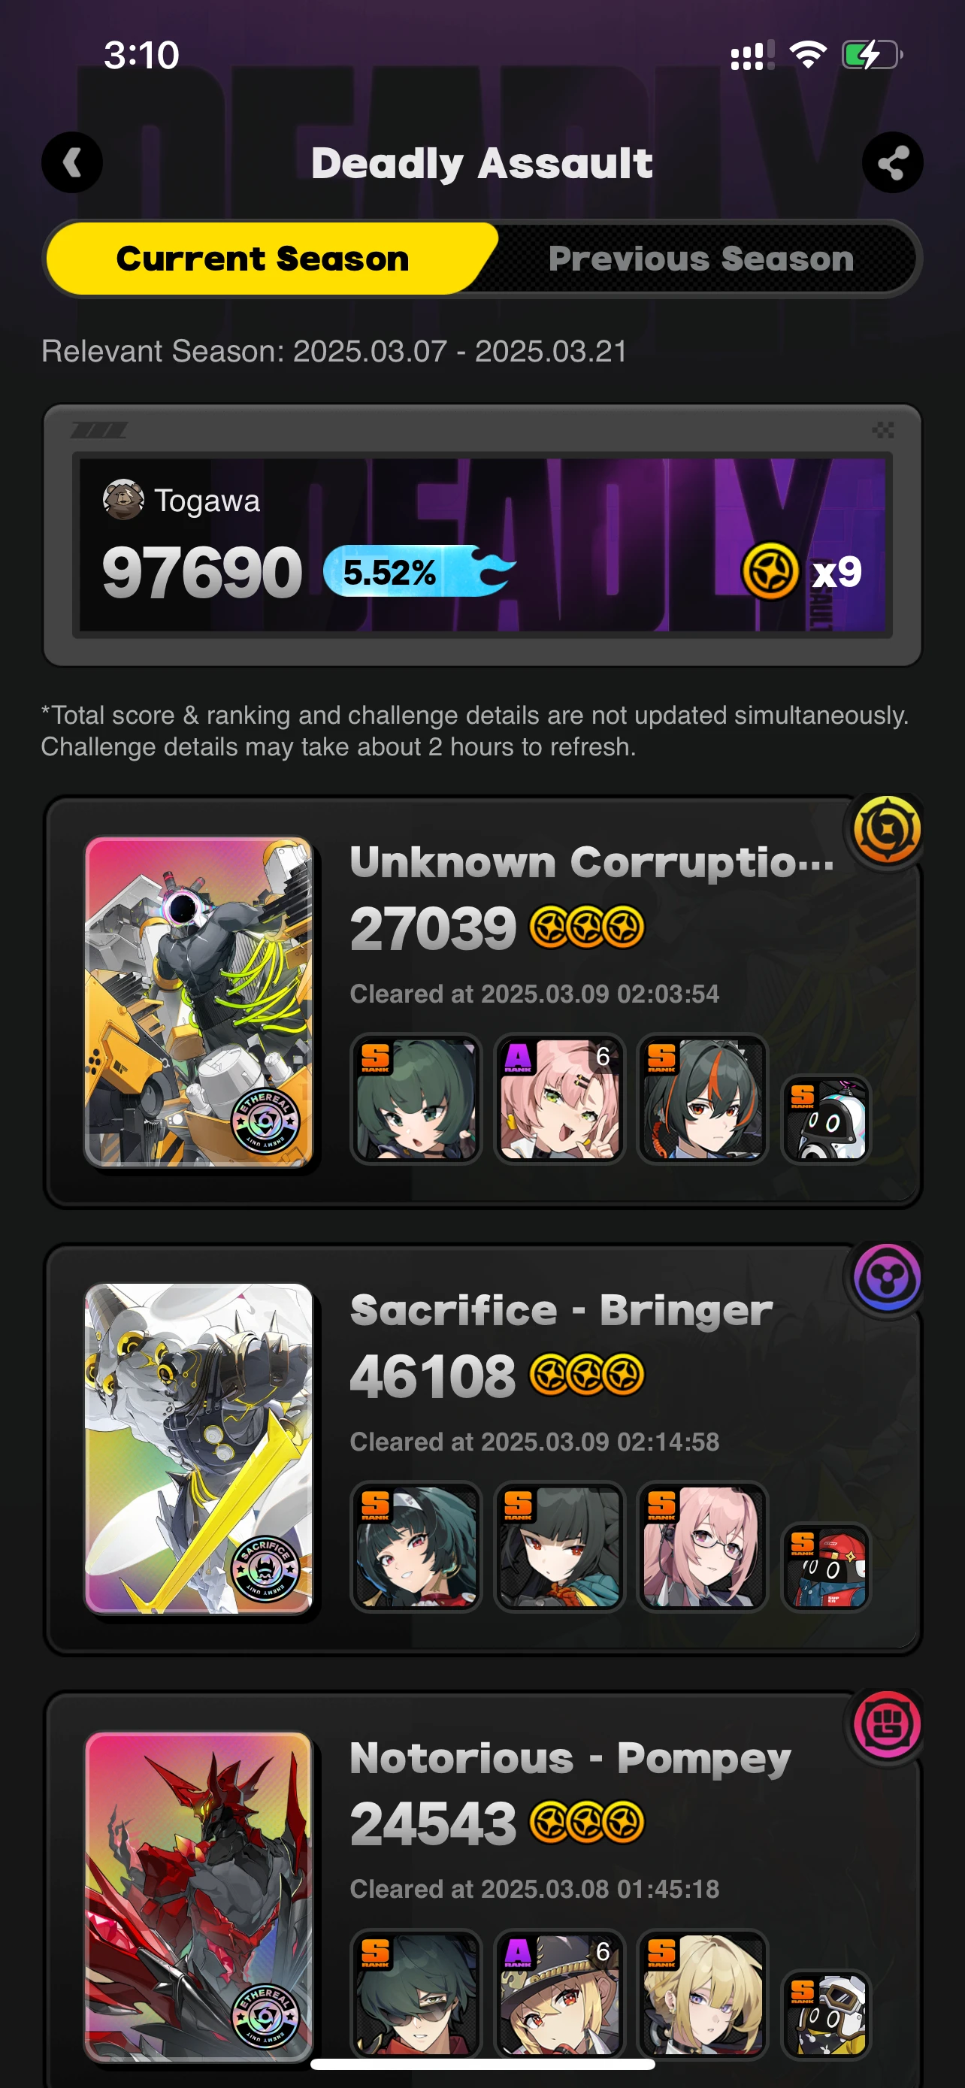Tap the Notorious - Pompey title

[570, 1759]
